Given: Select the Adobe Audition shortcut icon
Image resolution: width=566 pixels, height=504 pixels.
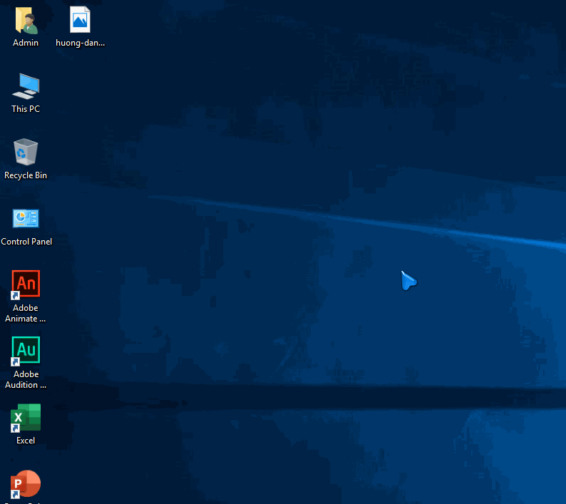Looking at the screenshot, I should 26,351.
